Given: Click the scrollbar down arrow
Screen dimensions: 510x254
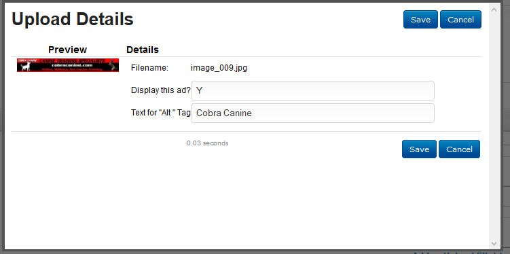Looking at the screenshot, I should tap(494, 243).
